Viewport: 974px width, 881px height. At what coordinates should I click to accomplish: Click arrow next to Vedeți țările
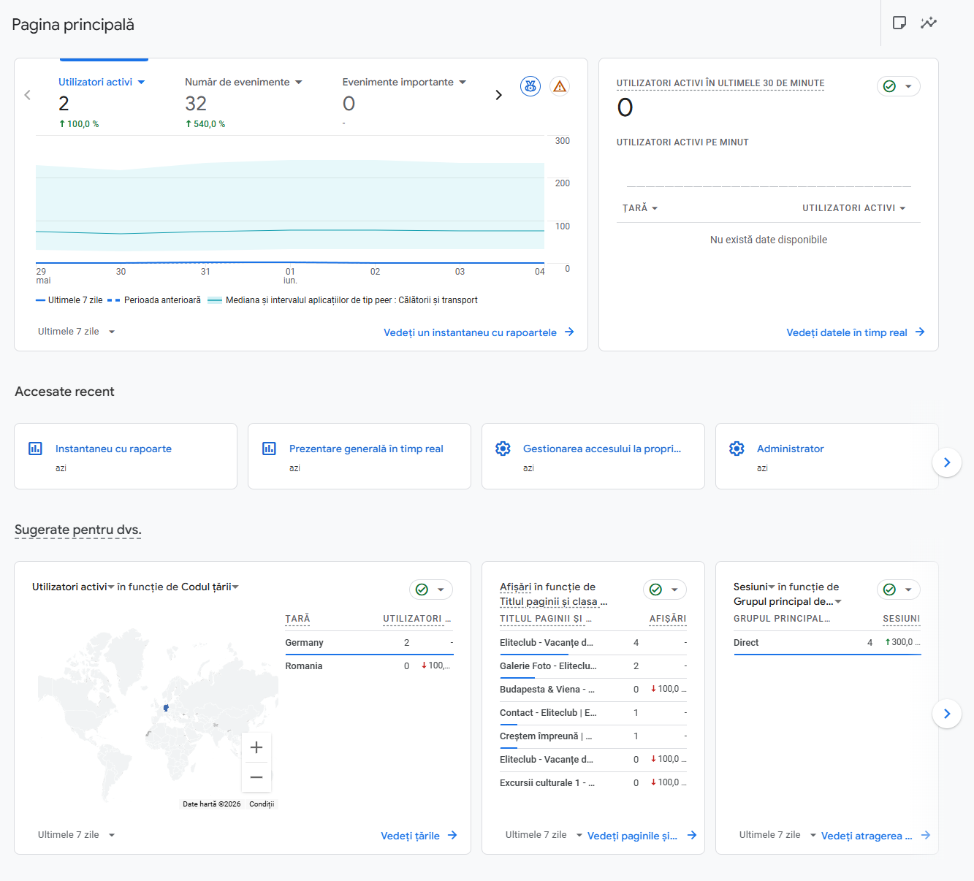[x=452, y=835]
